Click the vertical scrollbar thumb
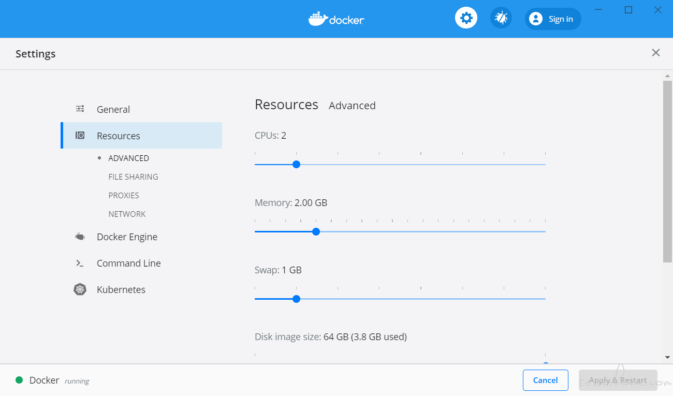This screenshot has width=673, height=396. (667, 171)
